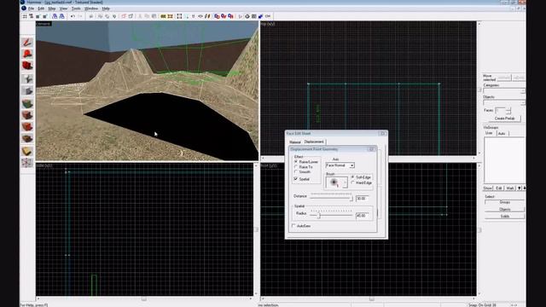Select the Hard-Edge brush radio

tap(352, 182)
